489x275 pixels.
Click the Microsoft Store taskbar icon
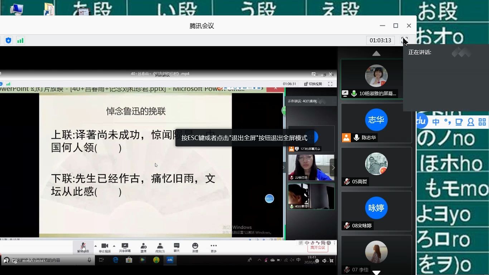(129, 260)
